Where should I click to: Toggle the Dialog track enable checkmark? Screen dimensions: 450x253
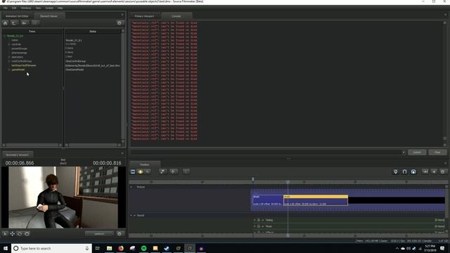tap(262, 220)
